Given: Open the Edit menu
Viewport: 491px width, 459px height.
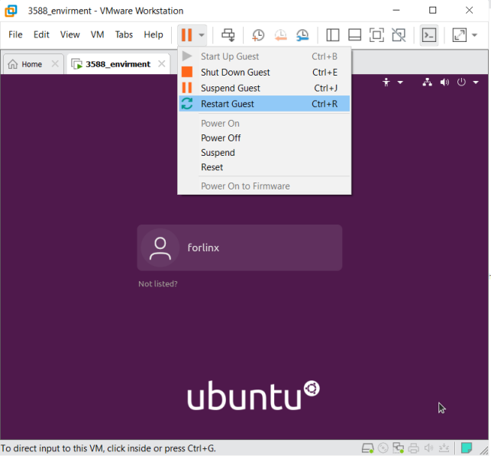Looking at the screenshot, I should [x=41, y=34].
